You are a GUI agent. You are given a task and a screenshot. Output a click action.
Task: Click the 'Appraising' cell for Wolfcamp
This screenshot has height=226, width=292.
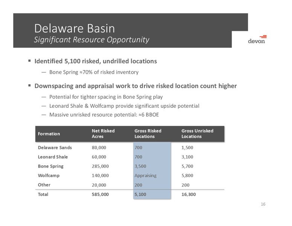146,176
